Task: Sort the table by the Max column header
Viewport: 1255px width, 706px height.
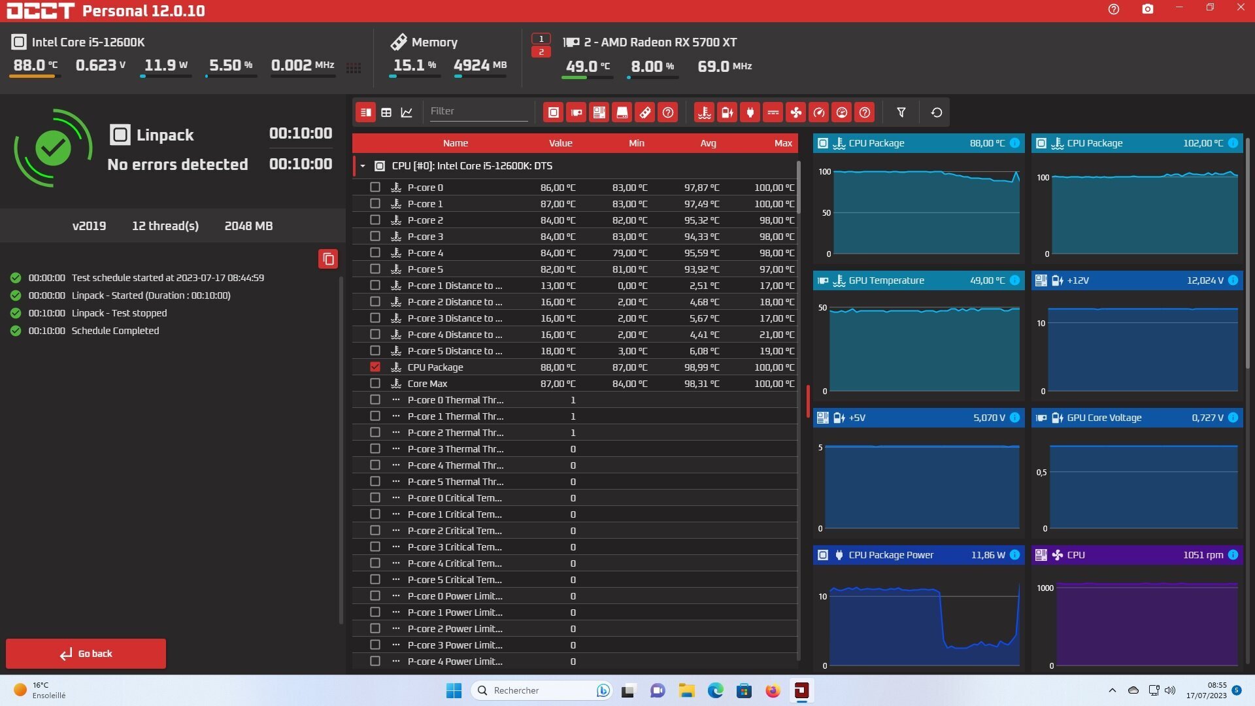Action: pyautogui.click(x=782, y=143)
